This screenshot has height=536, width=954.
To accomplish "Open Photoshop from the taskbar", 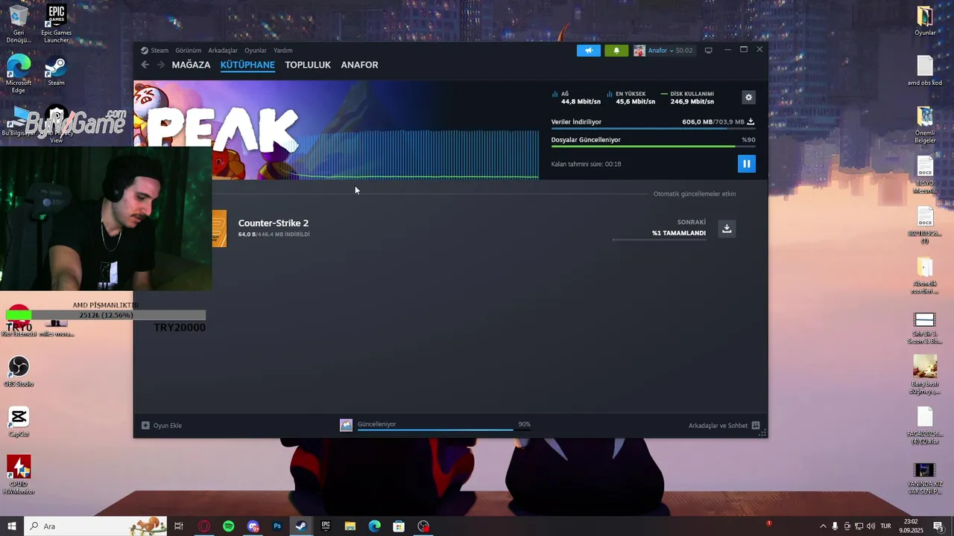I will click(277, 526).
